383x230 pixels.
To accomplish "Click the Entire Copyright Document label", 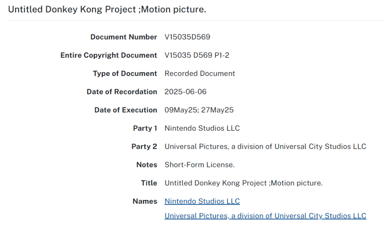I will click(109, 55).
